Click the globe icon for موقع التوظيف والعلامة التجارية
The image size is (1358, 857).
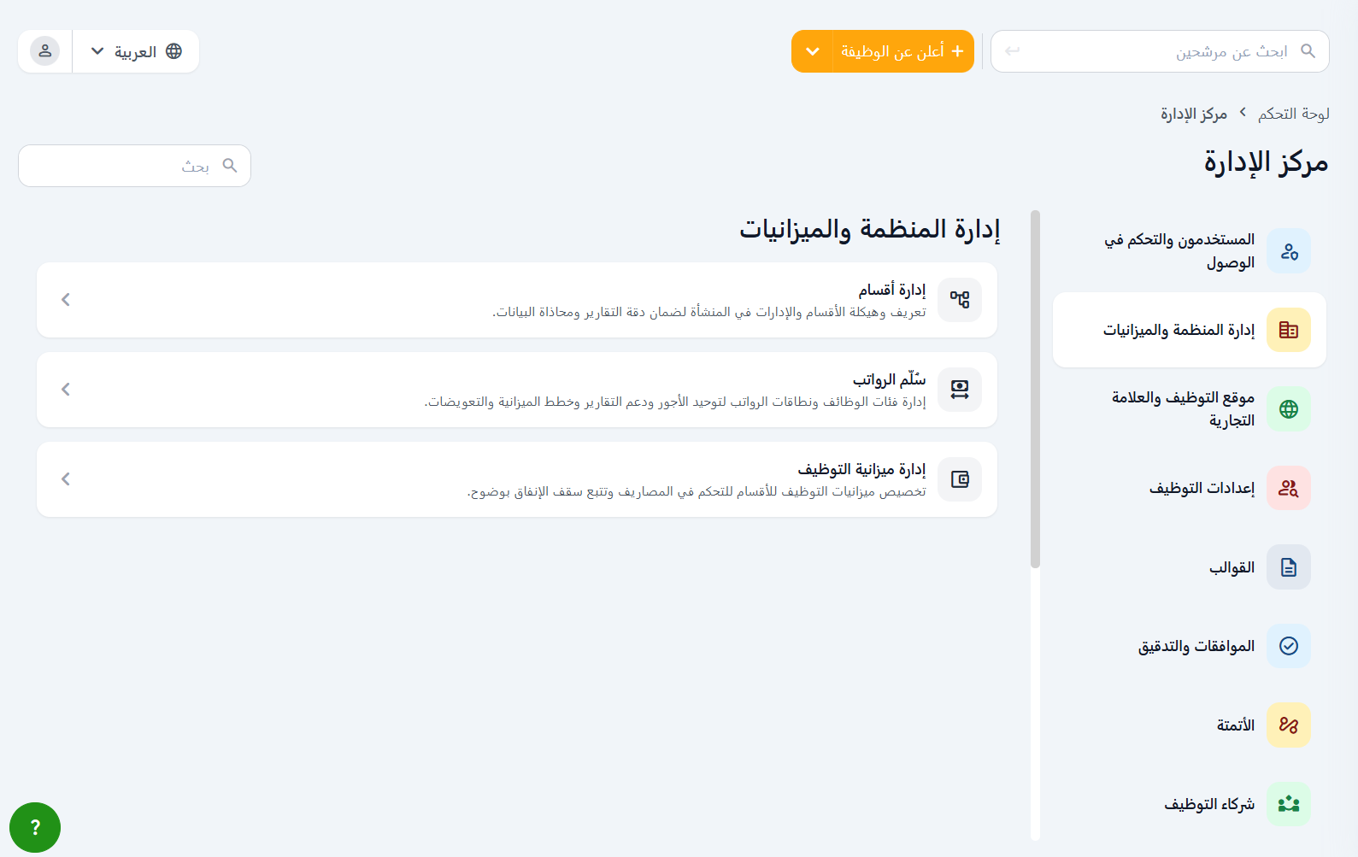point(1288,409)
